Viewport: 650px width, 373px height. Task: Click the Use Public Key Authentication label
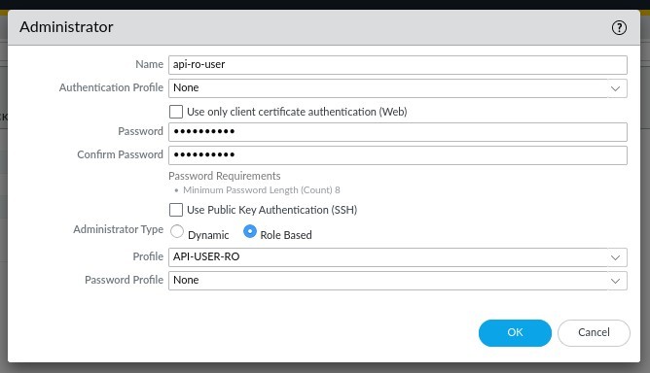click(271, 210)
